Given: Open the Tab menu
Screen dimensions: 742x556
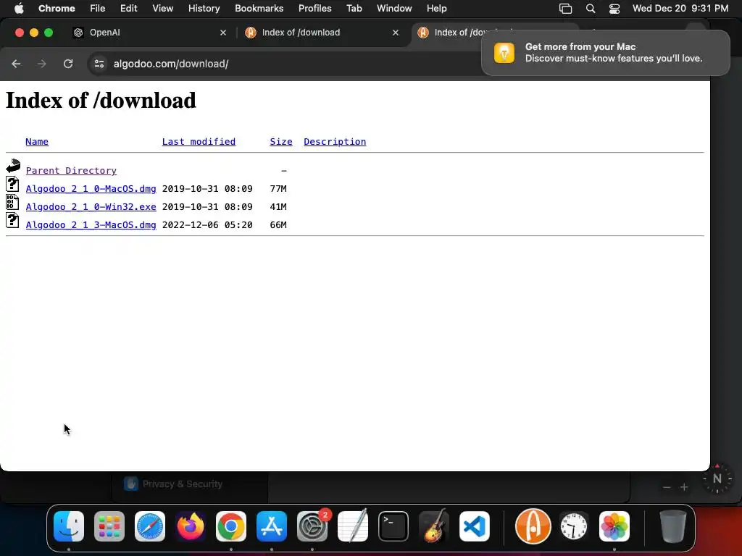Looking at the screenshot, I should coord(354,8).
